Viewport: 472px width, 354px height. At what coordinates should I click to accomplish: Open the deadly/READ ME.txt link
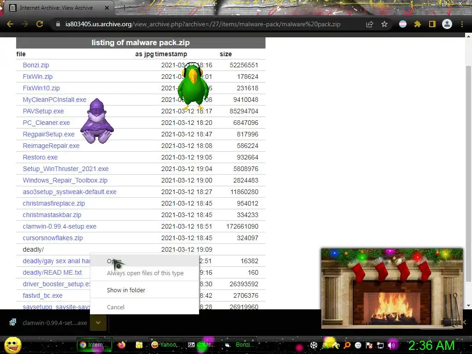tap(53, 272)
